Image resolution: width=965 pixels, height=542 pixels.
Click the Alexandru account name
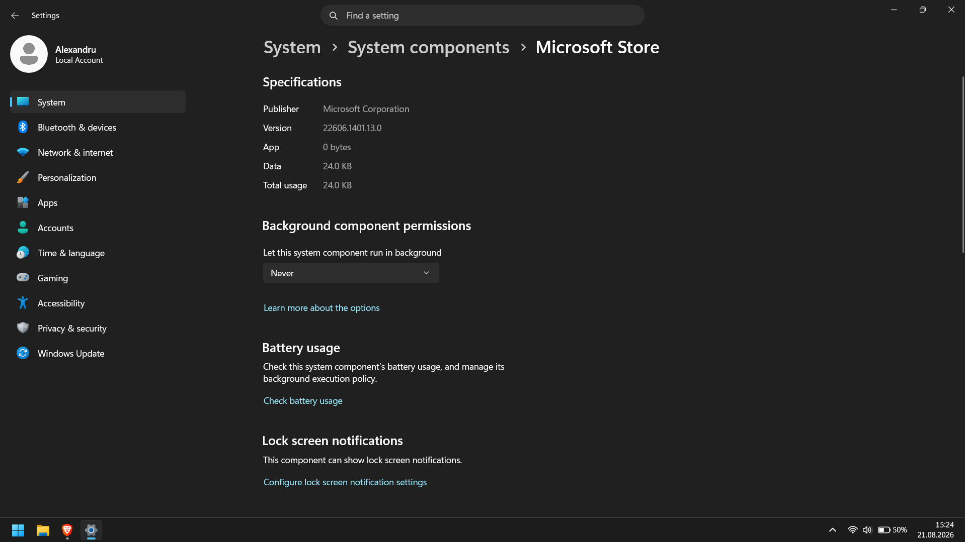(75, 49)
